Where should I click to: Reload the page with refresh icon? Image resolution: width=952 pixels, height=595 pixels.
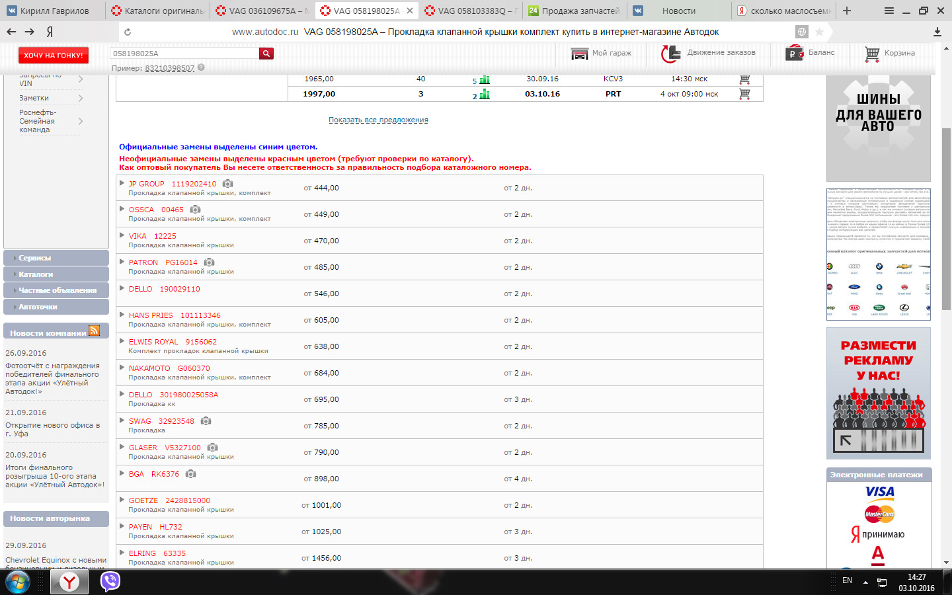[128, 32]
